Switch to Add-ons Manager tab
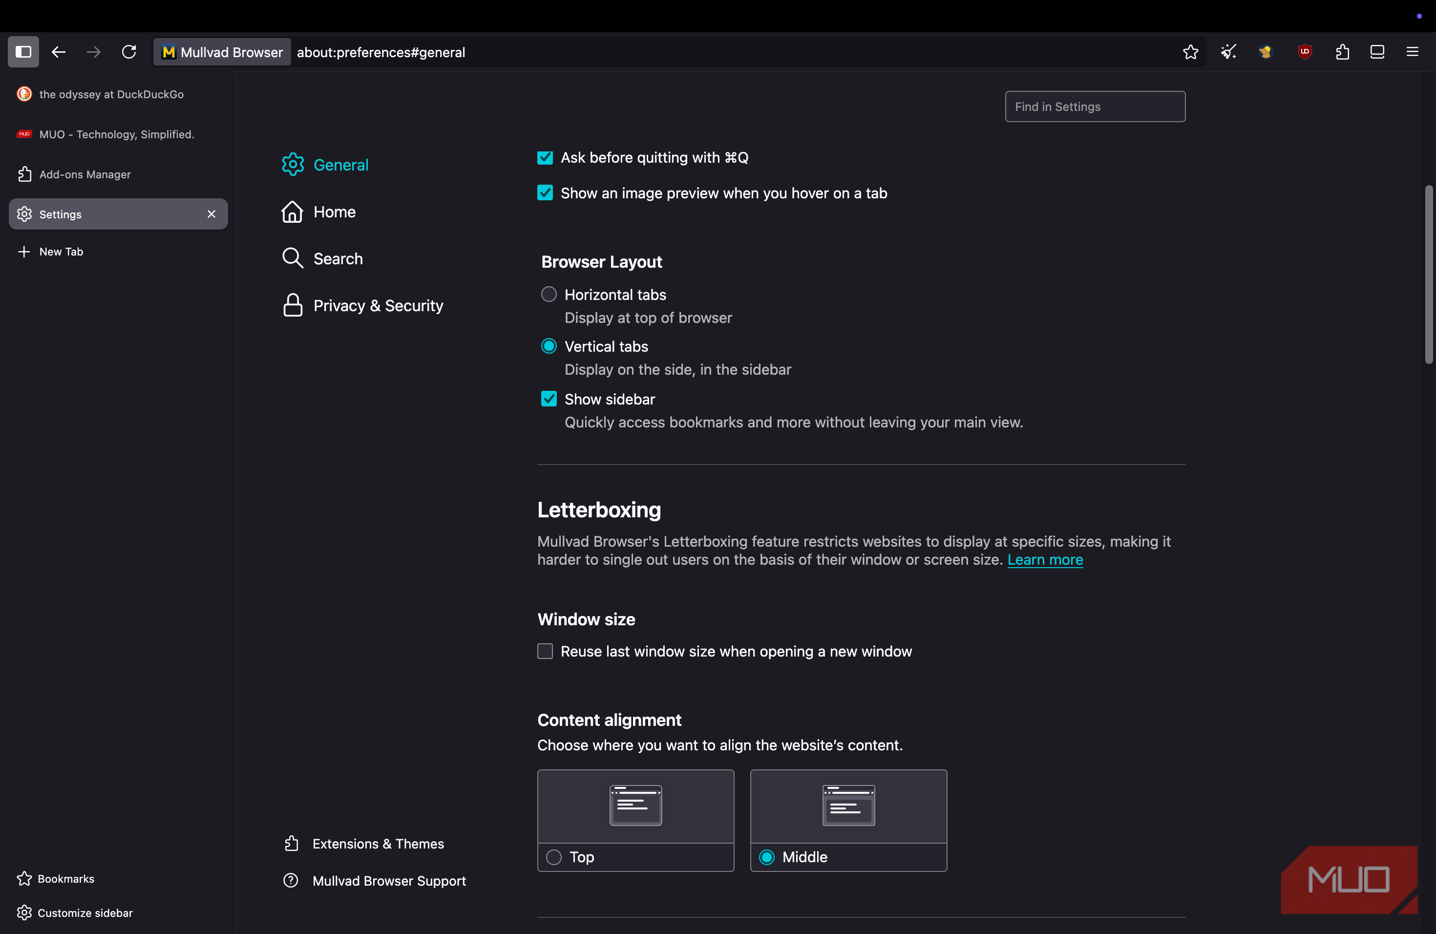The width and height of the screenshot is (1436, 934). [118, 174]
